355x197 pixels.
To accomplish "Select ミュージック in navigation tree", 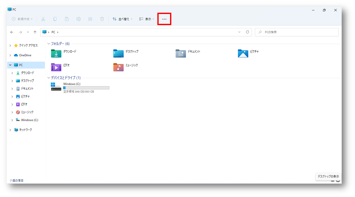I will (27, 112).
